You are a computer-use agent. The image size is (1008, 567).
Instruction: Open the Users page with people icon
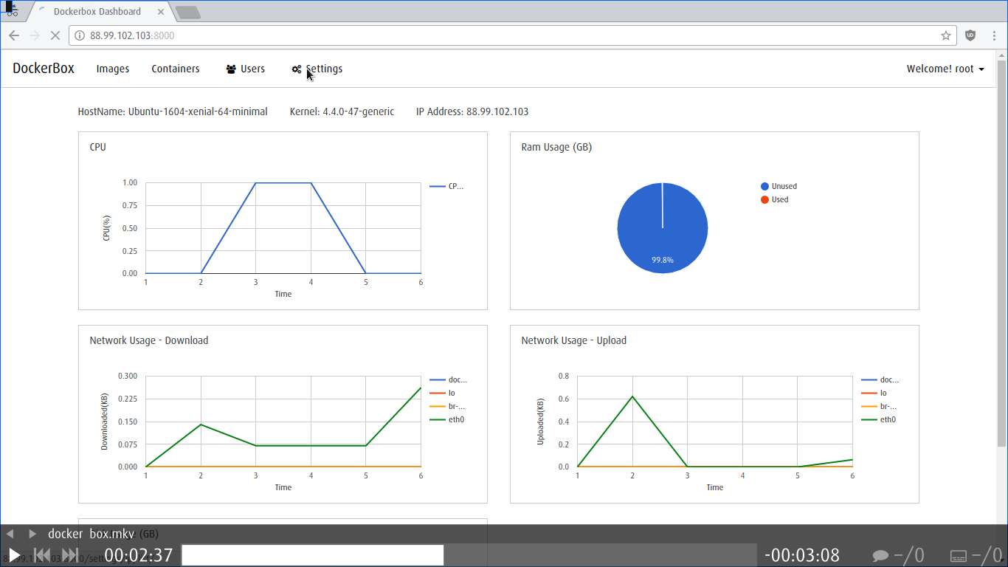(x=245, y=69)
